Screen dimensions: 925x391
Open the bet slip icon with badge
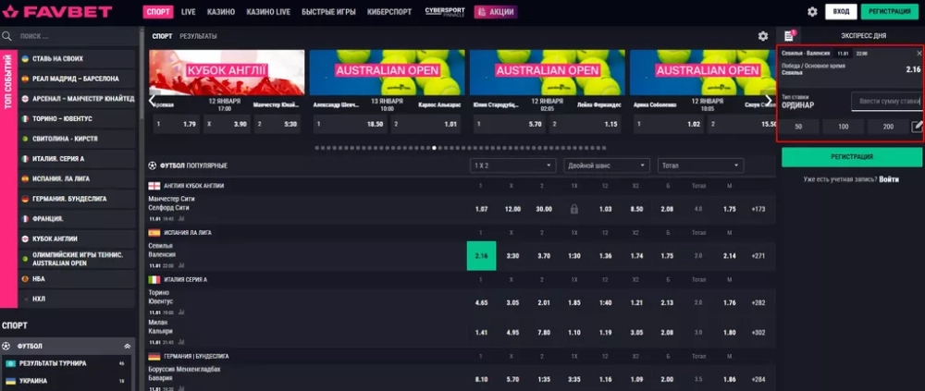click(789, 36)
